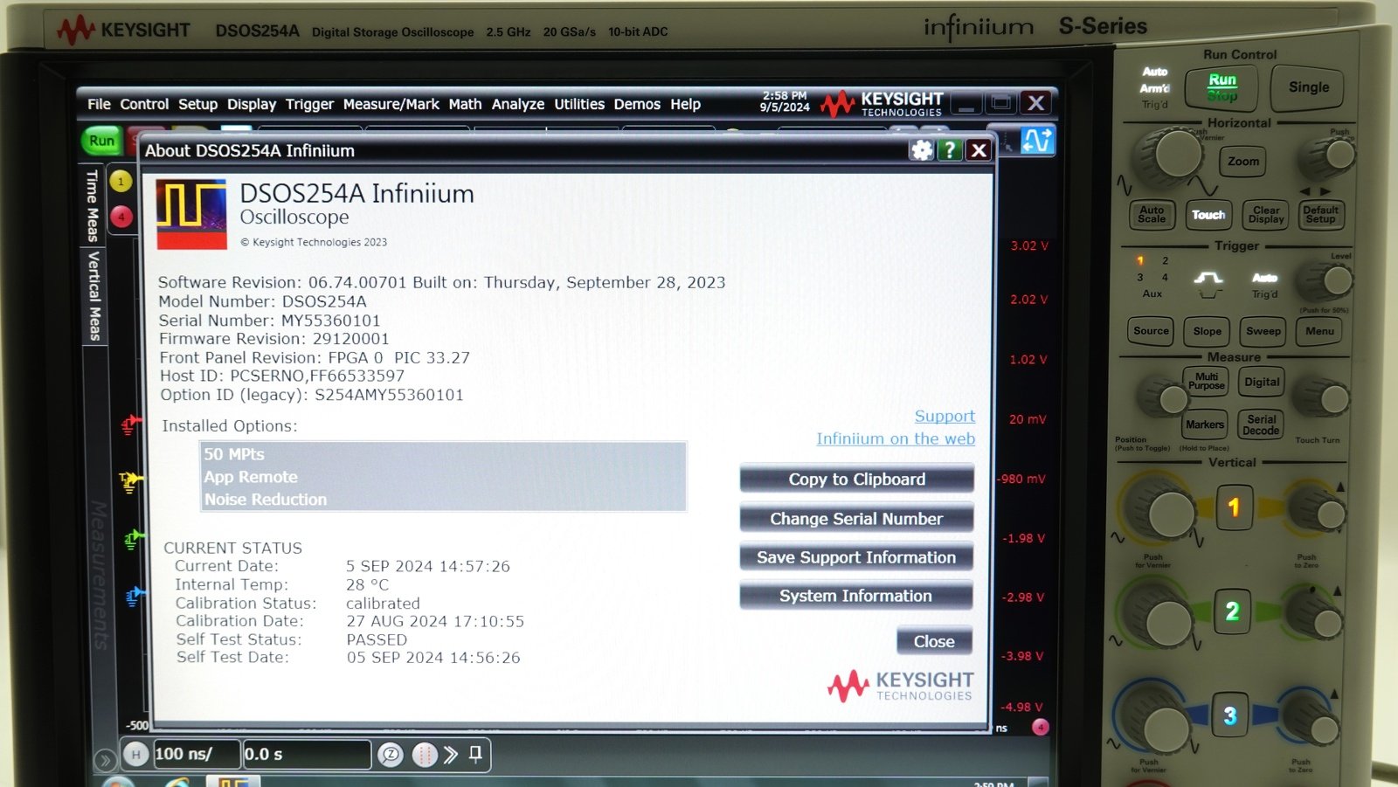Click the Save Support Information button
The width and height of the screenshot is (1398, 787).
point(856,557)
